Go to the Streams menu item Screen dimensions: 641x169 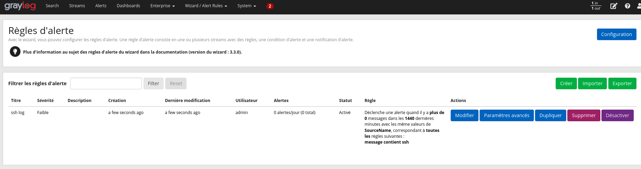coord(77,6)
